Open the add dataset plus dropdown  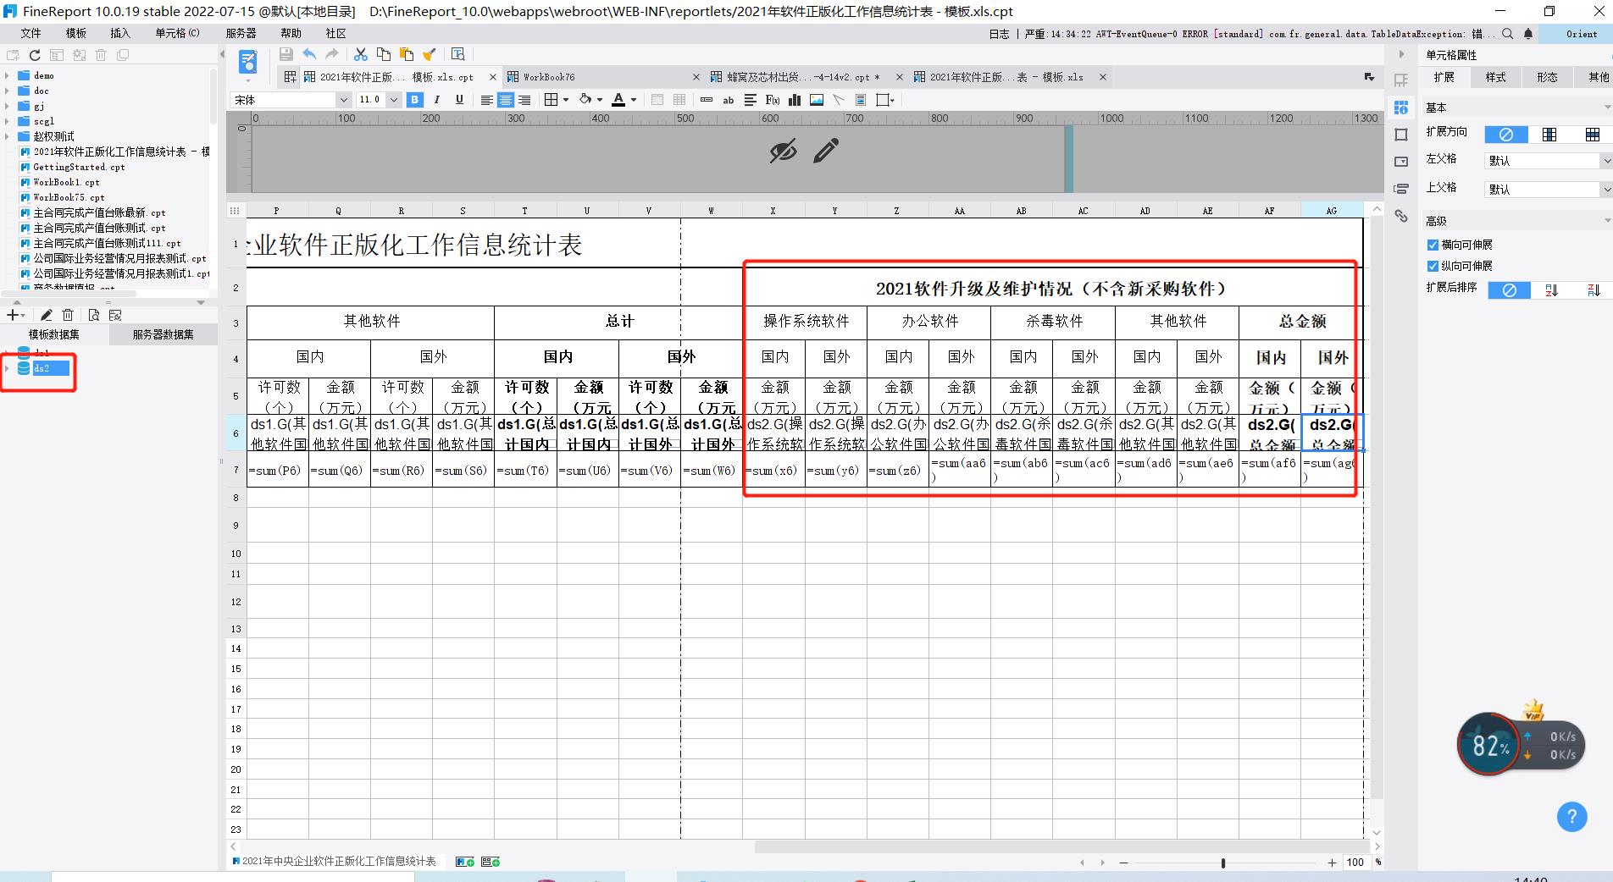click(16, 315)
